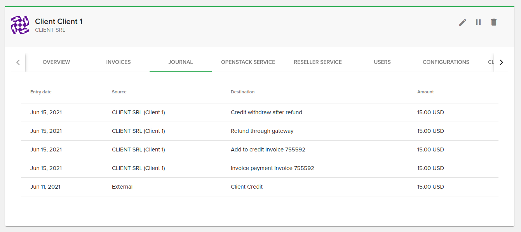Click the delete trash icon

coord(494,22)
